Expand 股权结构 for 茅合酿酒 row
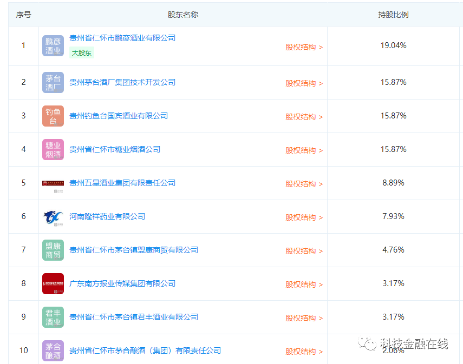Screen dimensions: 463x364 click(304, 352)
